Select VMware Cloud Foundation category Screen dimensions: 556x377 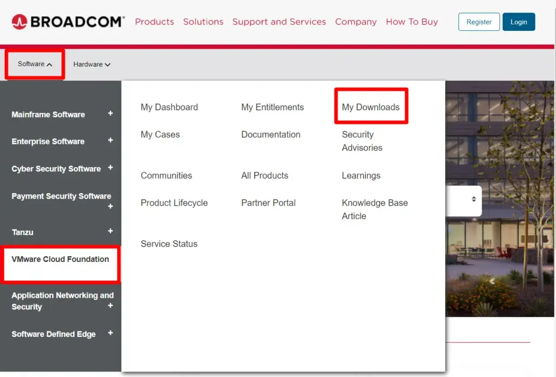coord(60,259)
